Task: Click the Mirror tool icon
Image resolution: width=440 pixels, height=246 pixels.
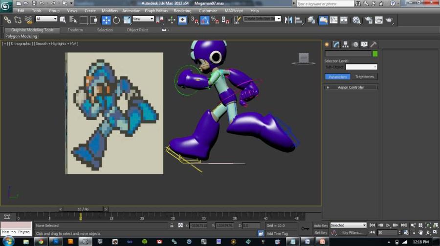Action: [x=288, y=20]
